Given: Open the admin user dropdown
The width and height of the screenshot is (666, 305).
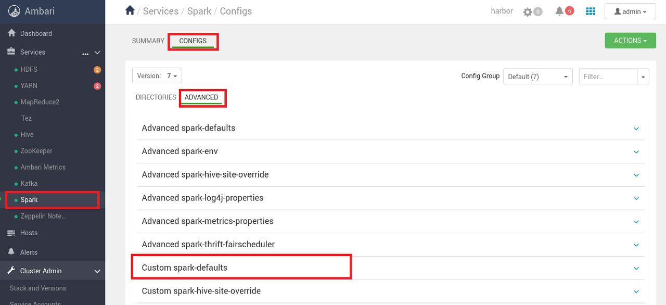Looking at the screenshot, I should pos(630,11).
